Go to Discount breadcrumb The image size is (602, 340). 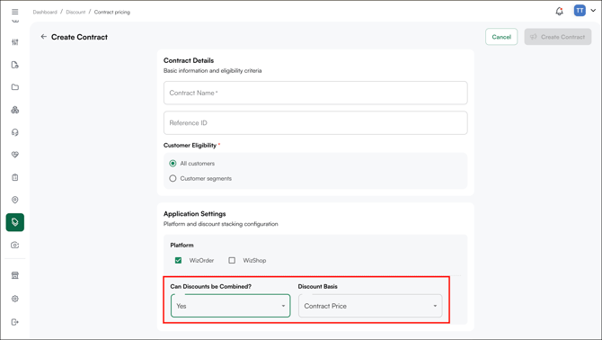(75, 13)
